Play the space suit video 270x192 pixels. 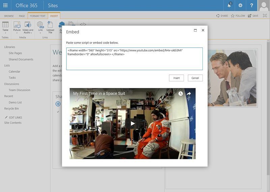(133, 124)
